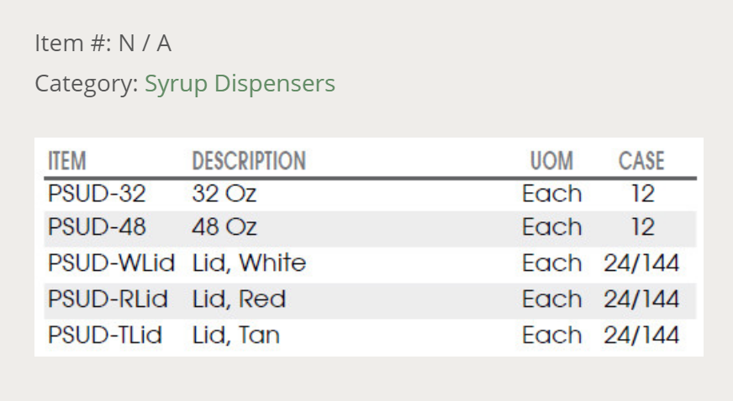The height and width of the screenshot is (401, 733).
Task: Click the 32 Oz description cell
Action: 224,194
